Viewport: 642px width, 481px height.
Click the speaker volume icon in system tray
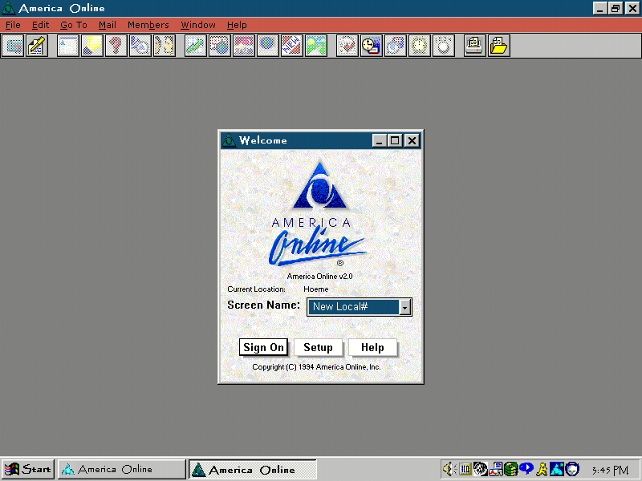point(448,469)
